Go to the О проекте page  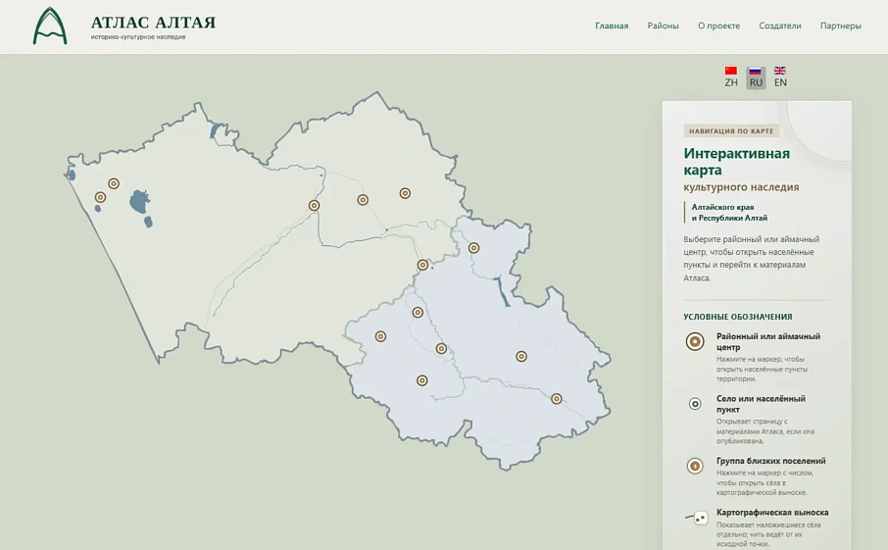(x=718, y=25)
